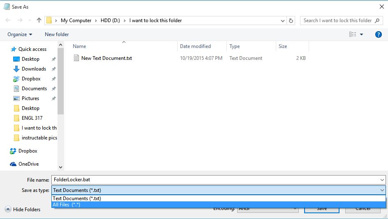Open recent locations dropdown arrow
This screenshot has width=388, height=219.
pos(30,21)
